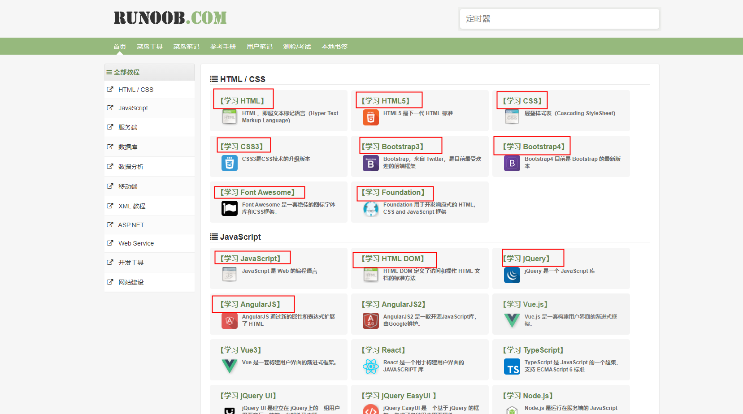Open the 本地书签 navigation item
This screenshot has width=743, height=414.
(335, 47)
